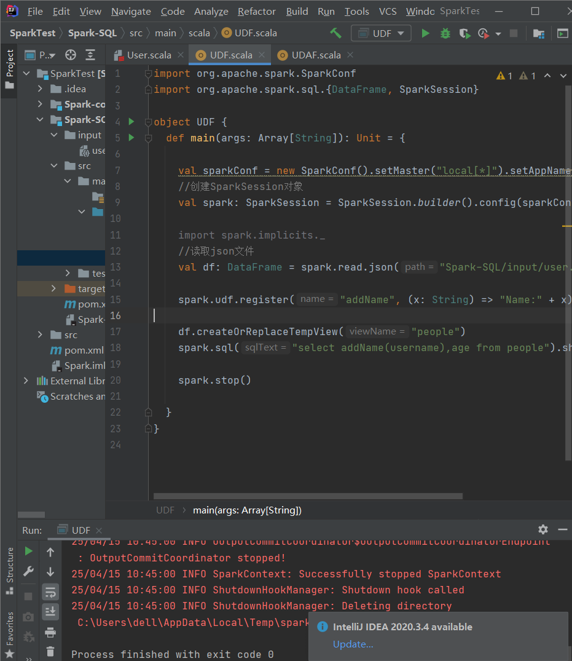Click the Update... link in the notification

(353, 644)
